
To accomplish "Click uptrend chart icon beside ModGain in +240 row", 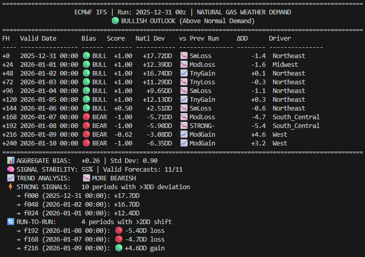I will [x=184, y=143].
